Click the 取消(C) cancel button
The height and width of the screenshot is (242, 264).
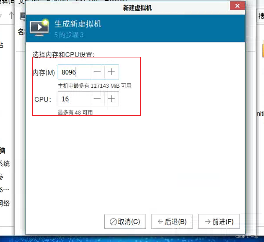point(125,221)
